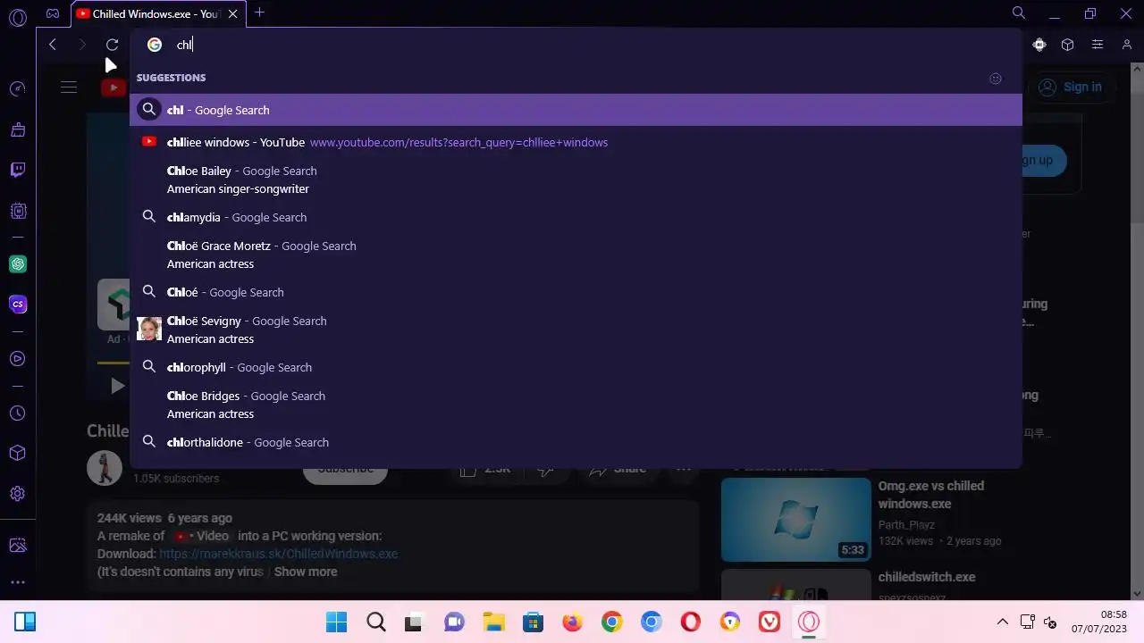Select 'chlliee windows - YouTube' suggestion

click(x=576, y=142)
